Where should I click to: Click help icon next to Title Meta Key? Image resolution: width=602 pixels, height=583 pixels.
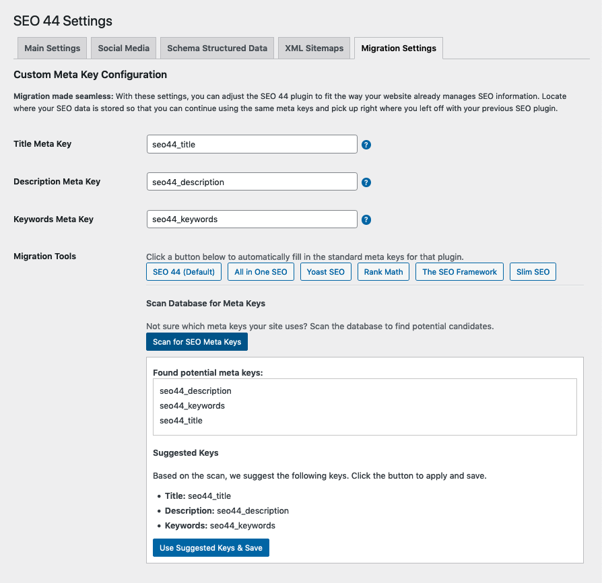(x=366, y=145)
